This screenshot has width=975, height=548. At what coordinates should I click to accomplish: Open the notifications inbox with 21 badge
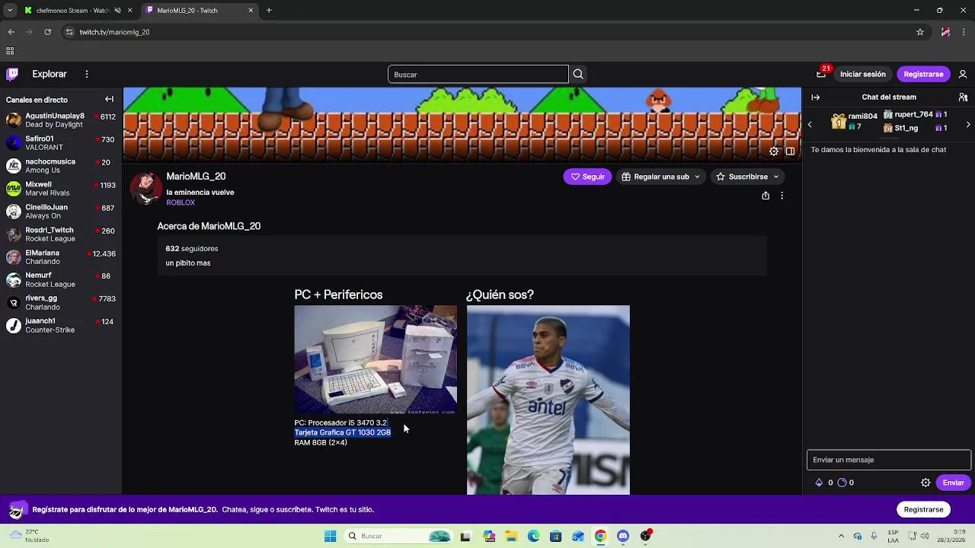[x=821, y=74]
